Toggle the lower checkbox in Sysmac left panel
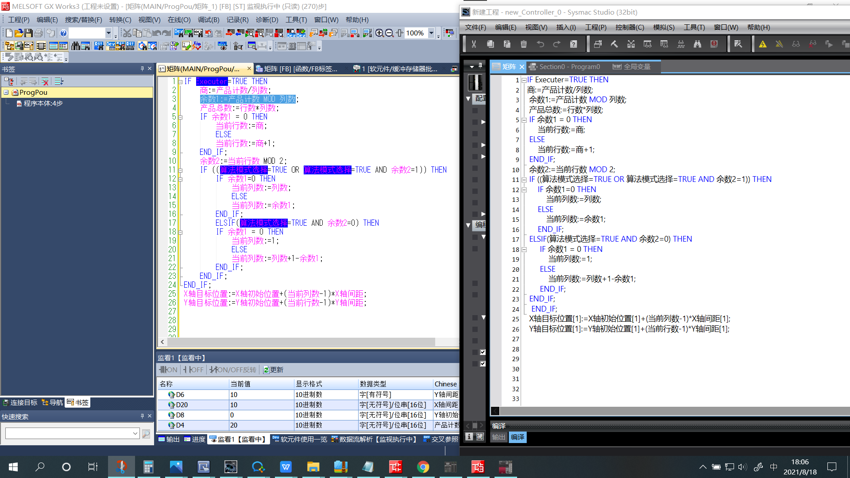850x478 pixels. point(483,364)
